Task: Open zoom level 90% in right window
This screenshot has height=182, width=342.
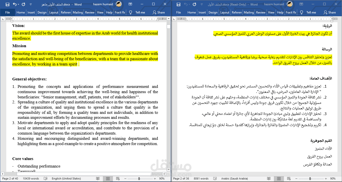Action: (333, 179)
